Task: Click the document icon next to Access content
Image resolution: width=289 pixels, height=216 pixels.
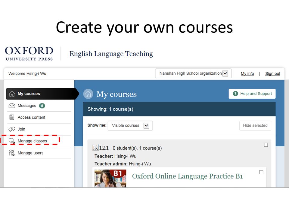Action: tap(12, 117)
